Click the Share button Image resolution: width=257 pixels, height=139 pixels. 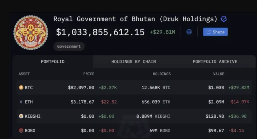[x=215, y=32]
